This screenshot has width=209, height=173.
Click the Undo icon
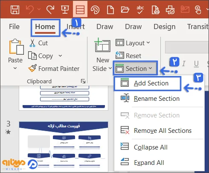click(x=30, y=10)
